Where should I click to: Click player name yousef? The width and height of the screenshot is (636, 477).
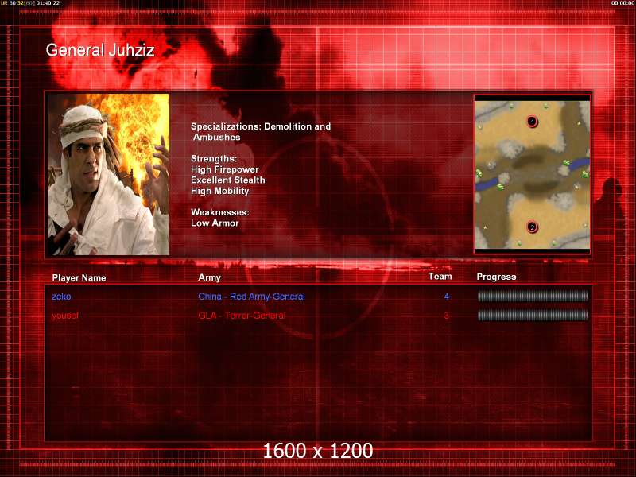pyautogui.click(x=65, y=315)
